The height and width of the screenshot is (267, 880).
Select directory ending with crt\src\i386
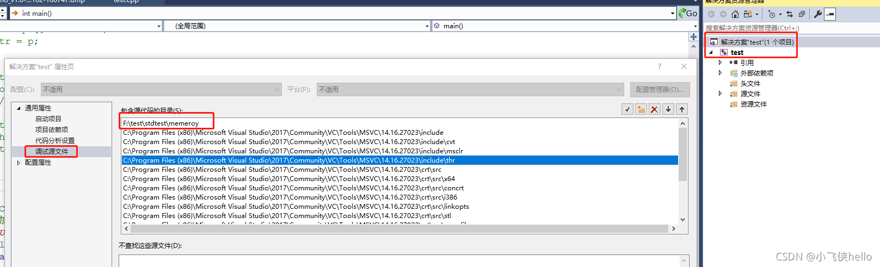coord(400,197)
